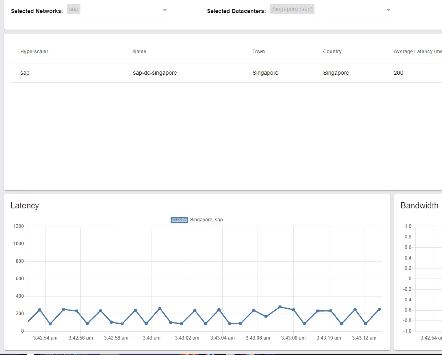Screen dimensions: 442x355
Task: Select the 'Singapore (sap)' datacenter chip
Action: point(292,9)
